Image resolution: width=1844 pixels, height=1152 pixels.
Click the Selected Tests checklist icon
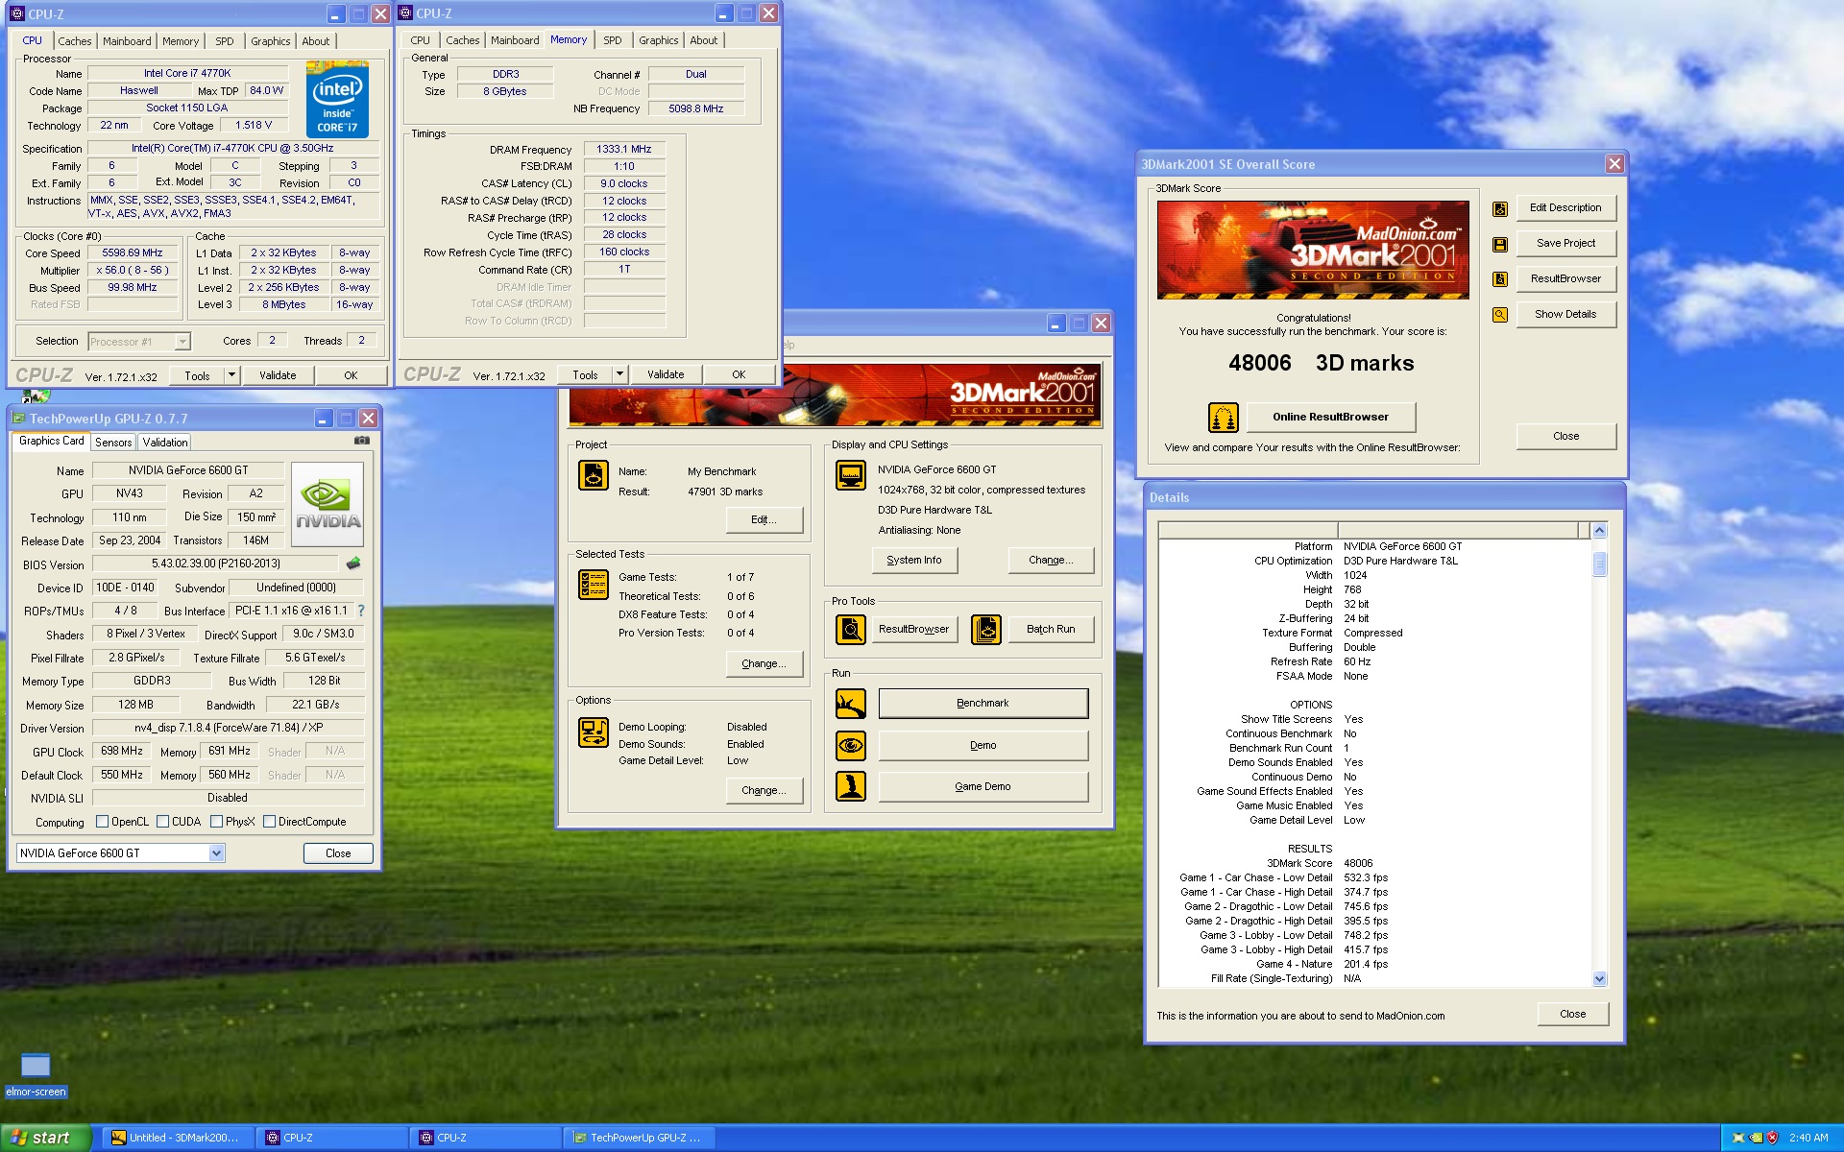[x=594, y=584]
